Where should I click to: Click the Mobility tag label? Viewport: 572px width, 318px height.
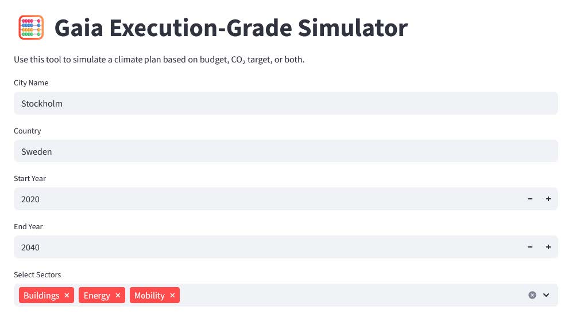[149, 296]
